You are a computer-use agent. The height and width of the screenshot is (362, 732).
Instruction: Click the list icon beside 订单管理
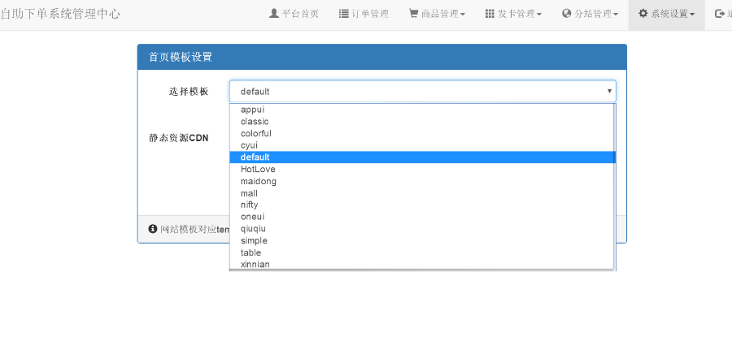tap(344, 14)
